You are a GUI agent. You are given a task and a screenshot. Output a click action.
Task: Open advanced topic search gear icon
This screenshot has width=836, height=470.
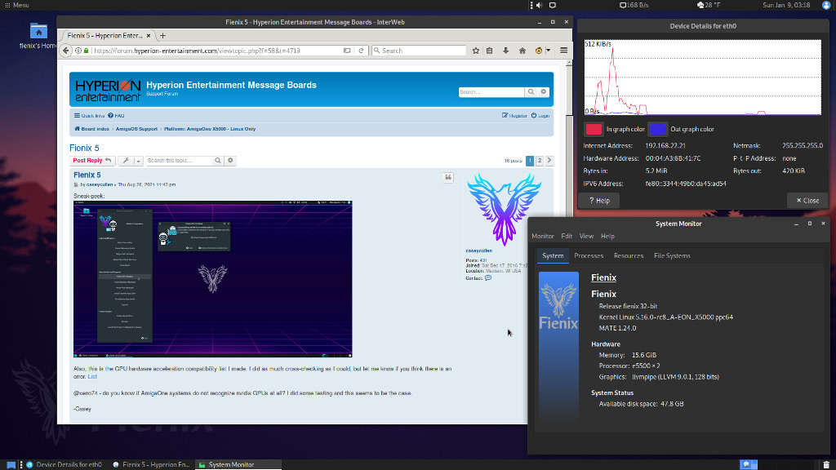[230, 161]
